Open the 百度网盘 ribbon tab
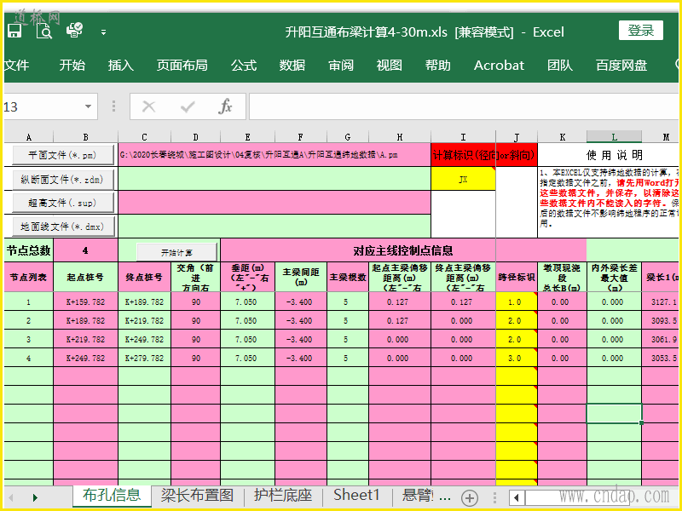682x511 pixels. pos(621,66)
